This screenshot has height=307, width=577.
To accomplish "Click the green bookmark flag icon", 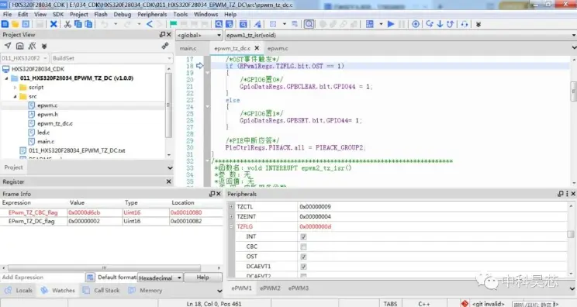I will 173,24.
